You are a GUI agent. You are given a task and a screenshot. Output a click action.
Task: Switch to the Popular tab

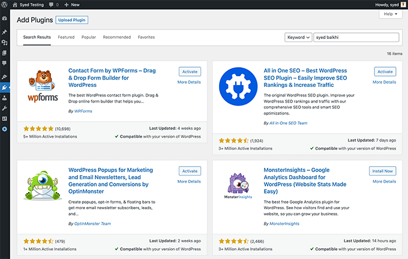89,37
